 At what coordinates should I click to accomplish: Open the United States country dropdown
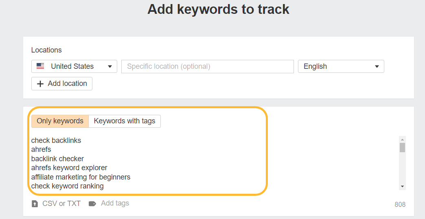coord(74,66)
